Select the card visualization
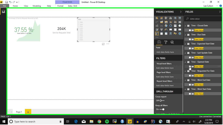 pos(170,30)
